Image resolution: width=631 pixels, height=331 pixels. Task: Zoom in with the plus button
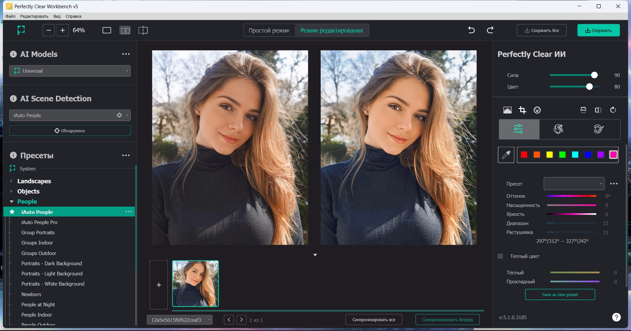click(63, 30)
